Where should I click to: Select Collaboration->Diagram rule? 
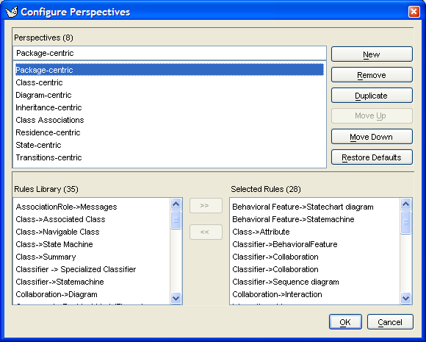pyautogui.click(x=92, y=294)
